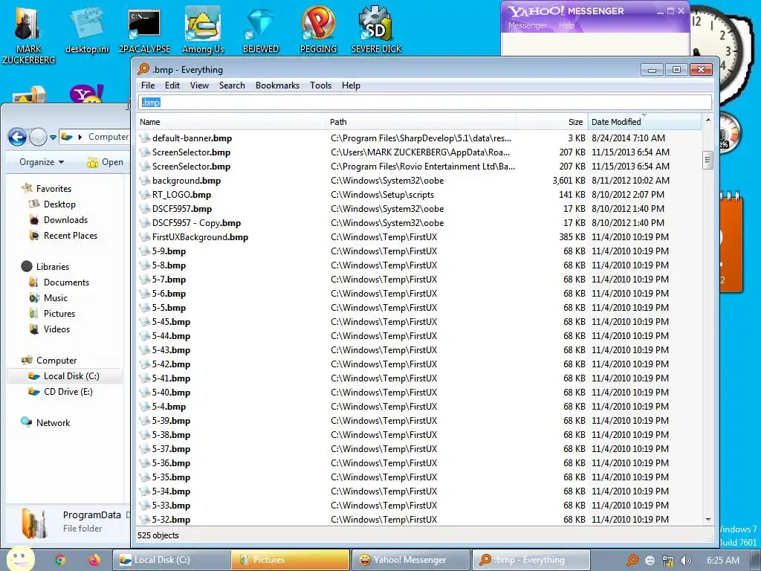Viewport: 761px width, 571px height.
Task: Select DSCF5957 - Copy.bmp result
Action: pos(419,223)
